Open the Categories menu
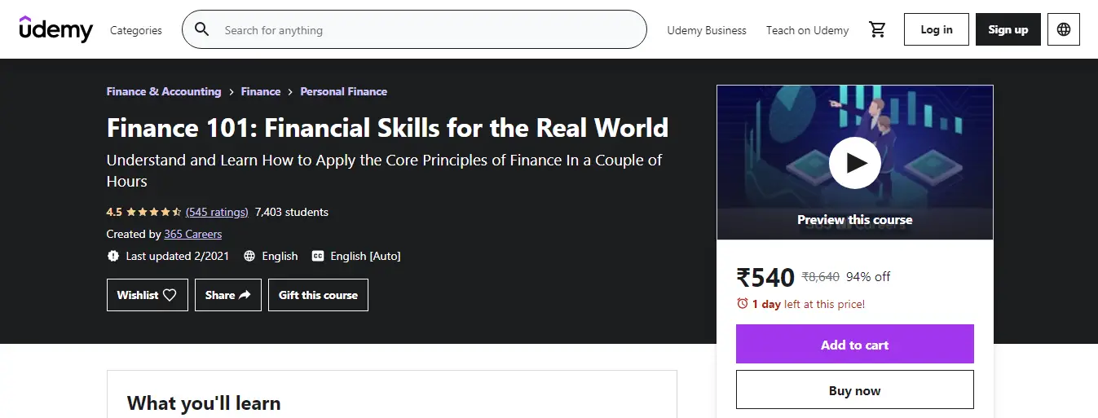 coord(136,30)
